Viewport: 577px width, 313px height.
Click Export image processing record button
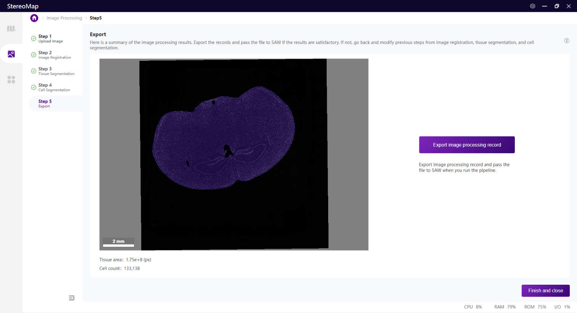point(467,145)
